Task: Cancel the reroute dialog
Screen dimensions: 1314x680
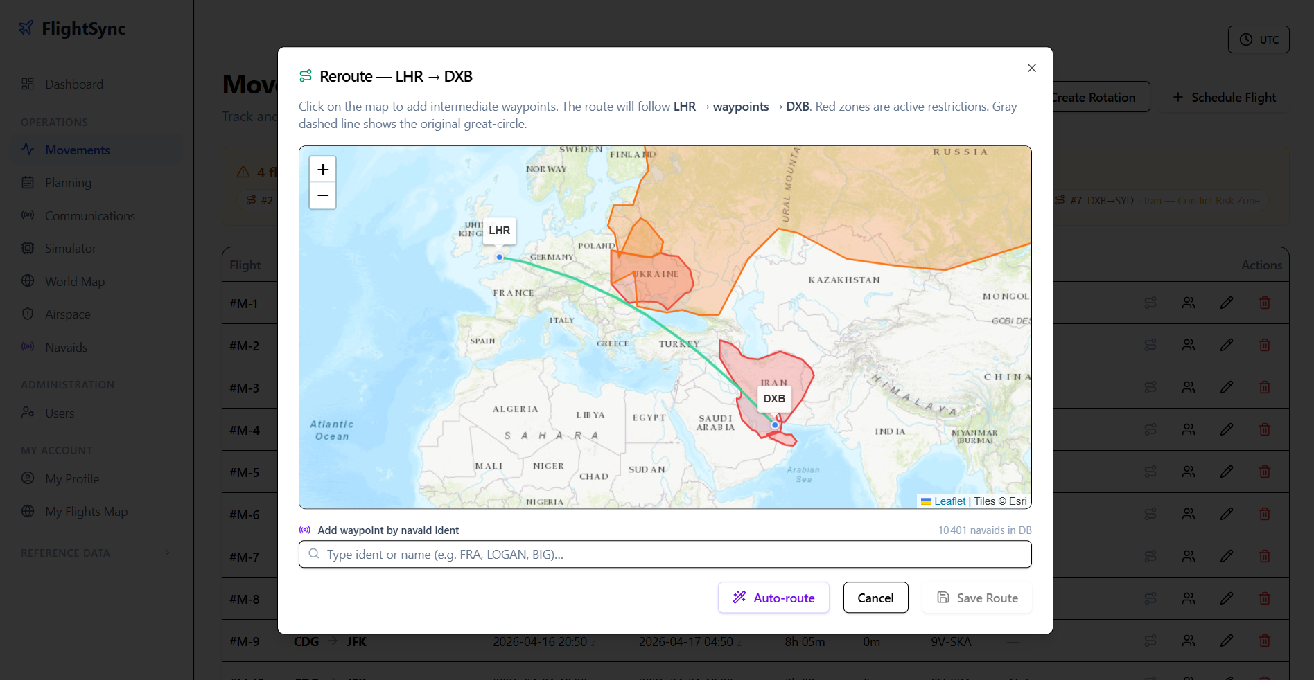Action: [x=875, y=598]
